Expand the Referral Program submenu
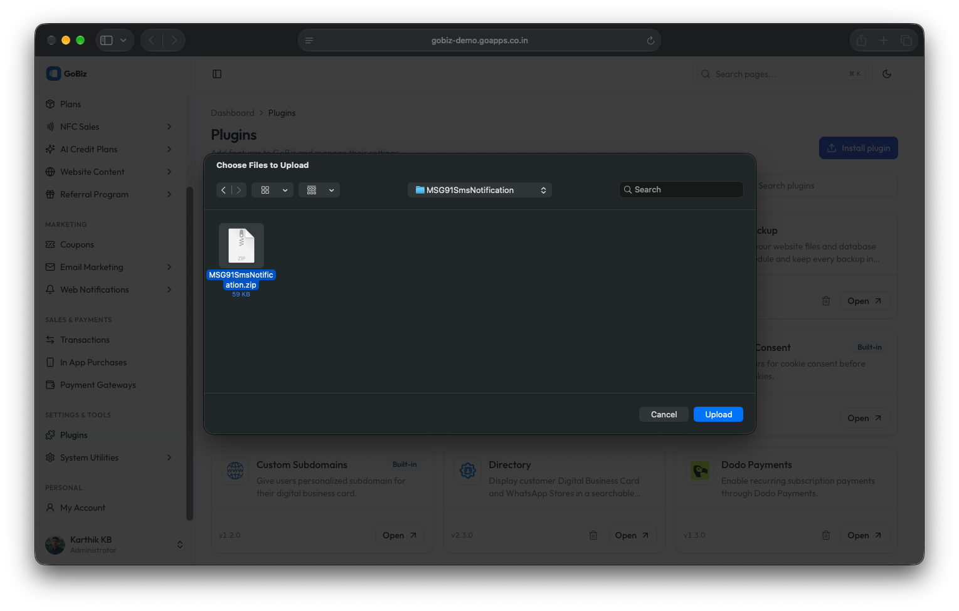Screen dimensions: 959x611 (169, 194)
